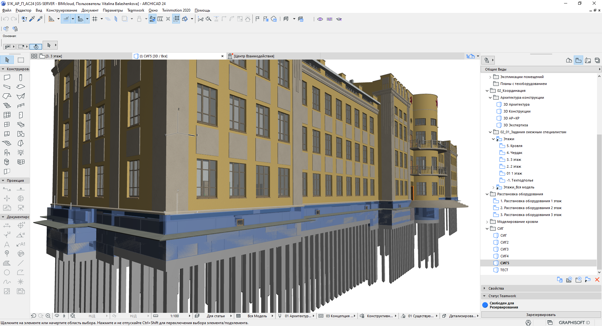The image size is (602, 326).
Task: Toggle the 3D explore eye icon
Action: [320, 19]
